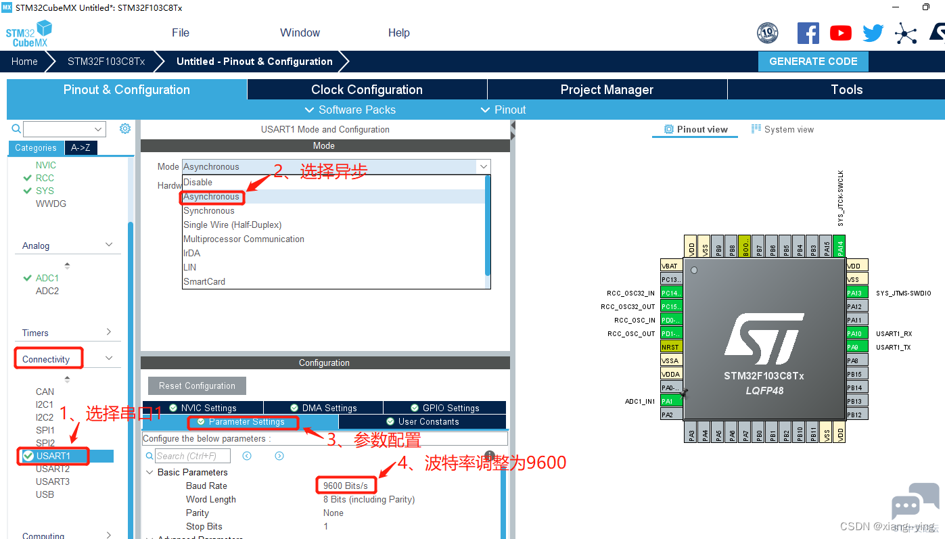Open the YouTube icon link
The height and width of the screenshot is (539, 945).
841,32
